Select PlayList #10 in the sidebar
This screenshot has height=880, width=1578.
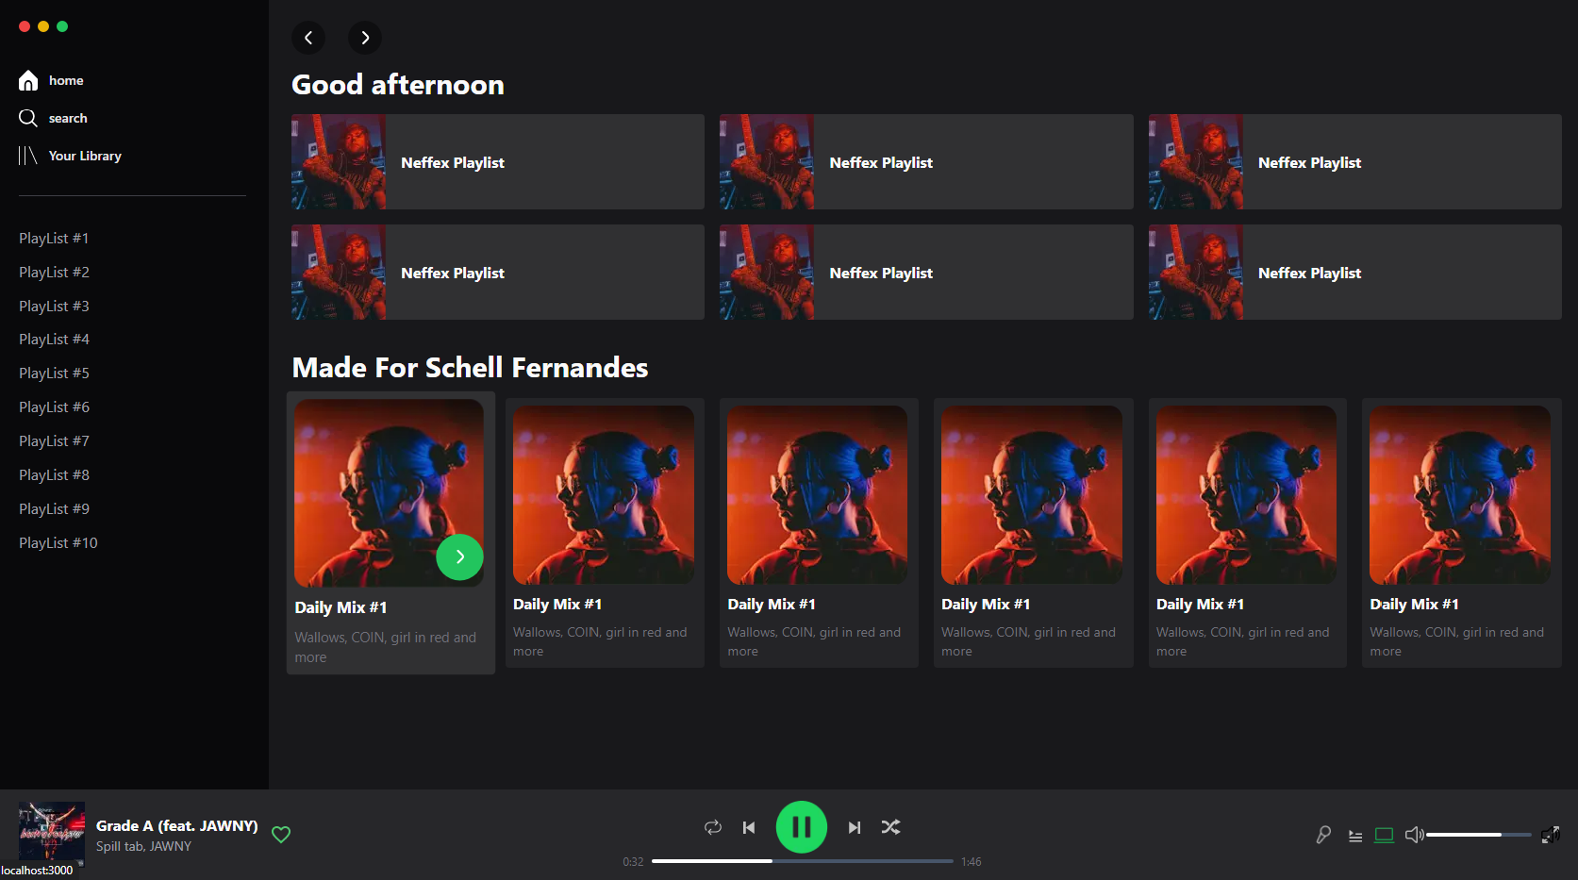tap(58, 542)
